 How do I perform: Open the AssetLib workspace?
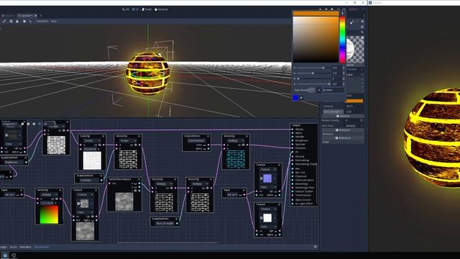[x=161, y=9]
